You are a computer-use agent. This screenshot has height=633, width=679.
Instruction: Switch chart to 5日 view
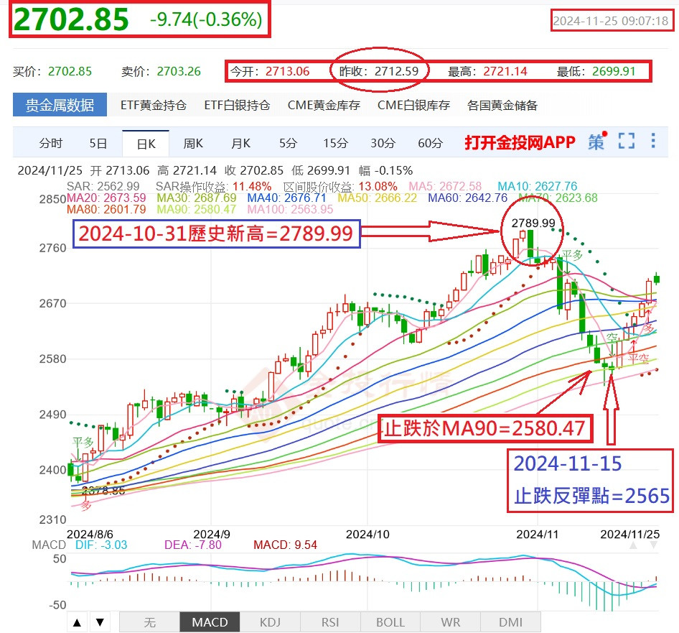coord(98,143)
